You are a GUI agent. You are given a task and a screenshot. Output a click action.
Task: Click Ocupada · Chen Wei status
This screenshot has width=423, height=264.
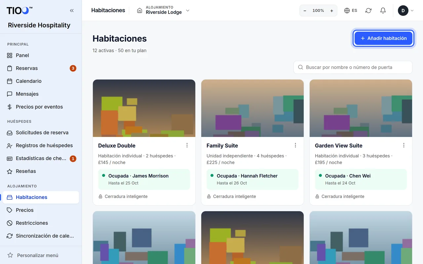click(361, 180)
